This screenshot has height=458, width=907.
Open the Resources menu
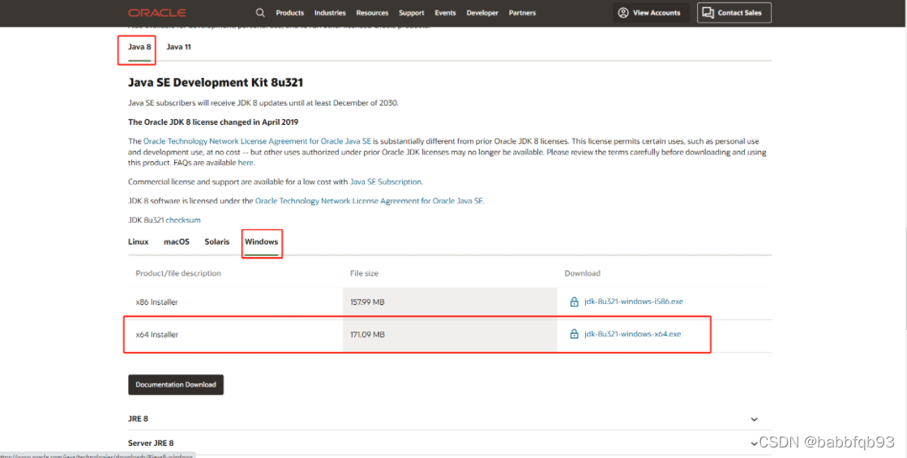pyautogui.click(x=373, y=13)
